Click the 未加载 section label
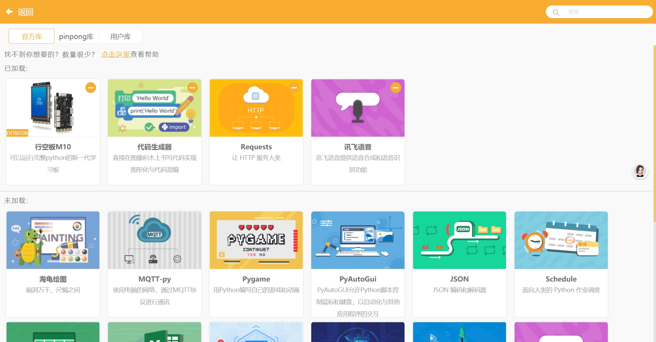The image size is (656, 342). [16, 201]
